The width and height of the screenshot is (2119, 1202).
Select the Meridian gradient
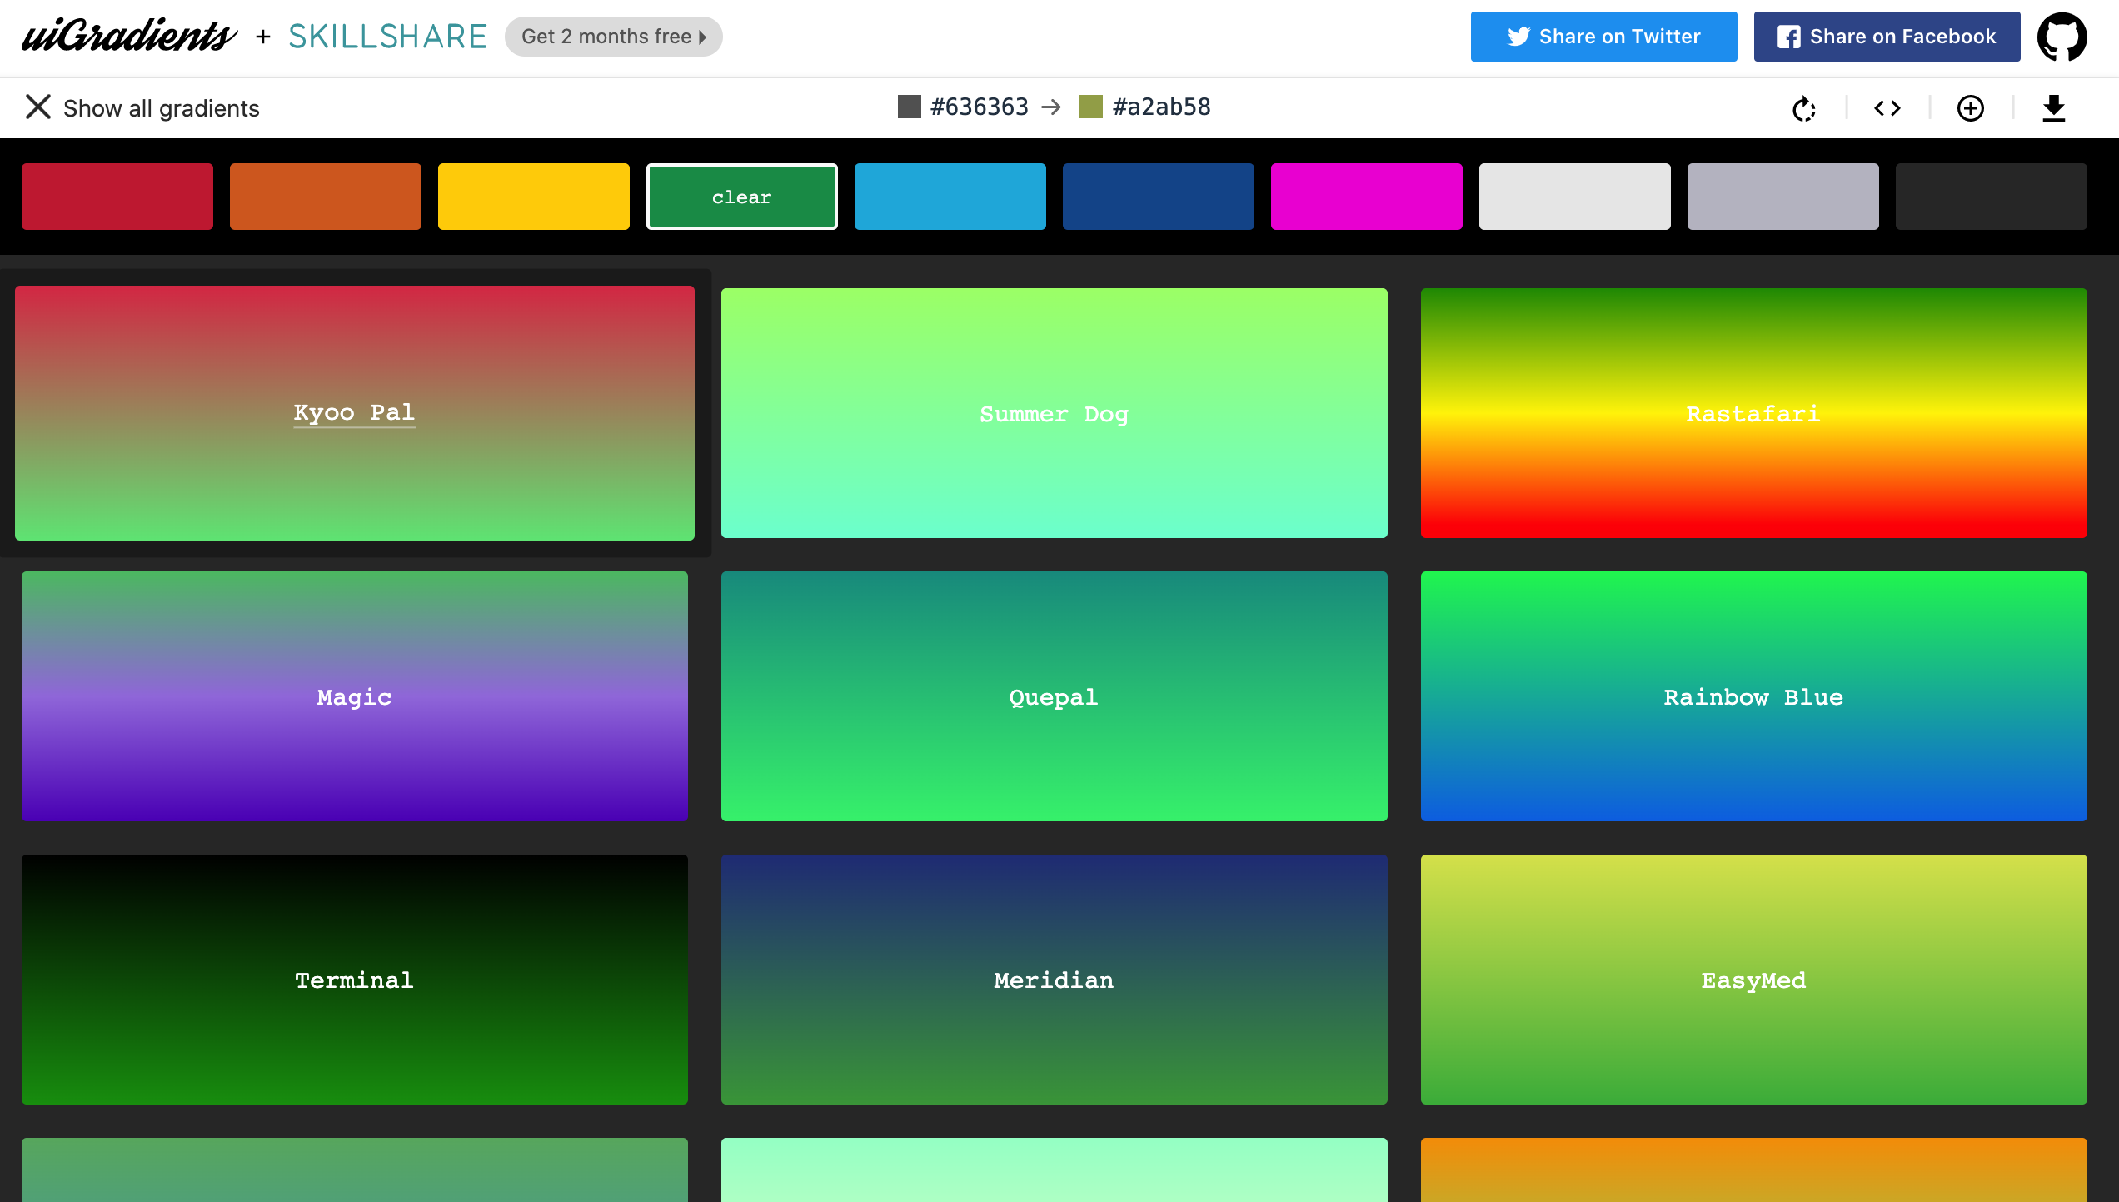[1054, 980]
